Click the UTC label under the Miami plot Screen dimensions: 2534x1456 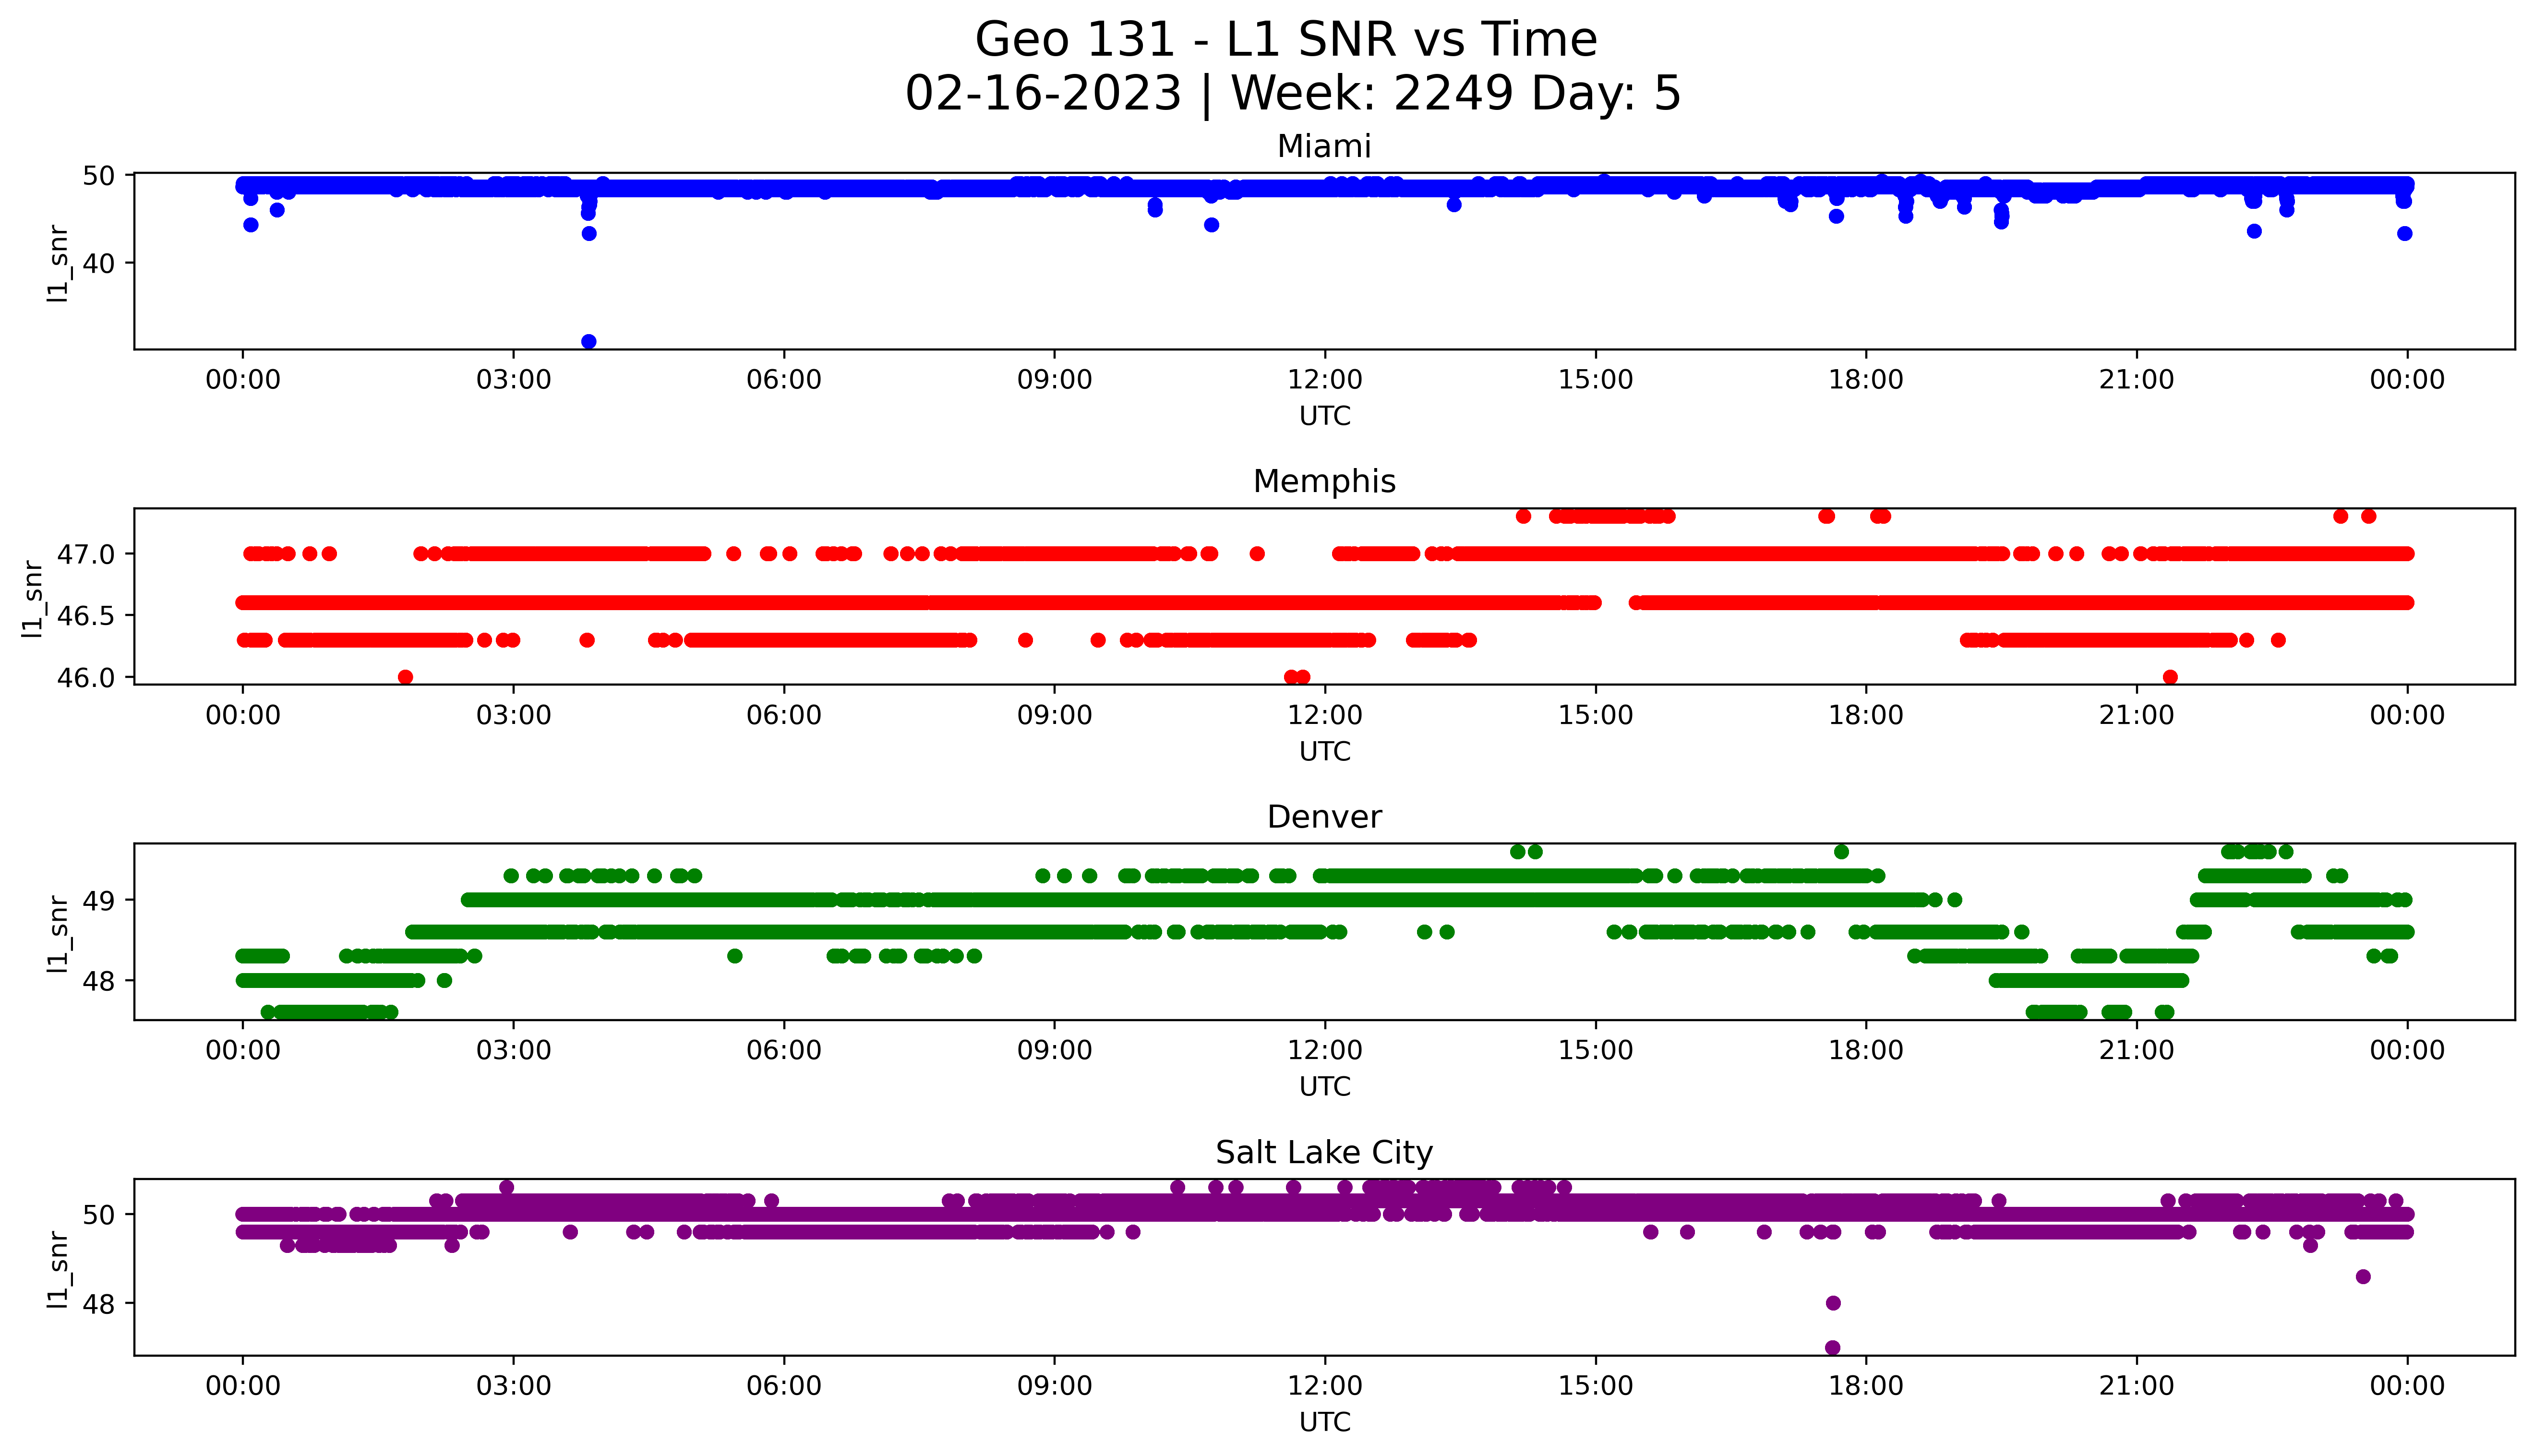1324,416
